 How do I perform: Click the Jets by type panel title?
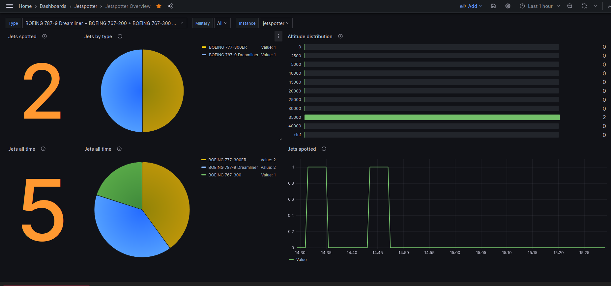pos(98,37)
